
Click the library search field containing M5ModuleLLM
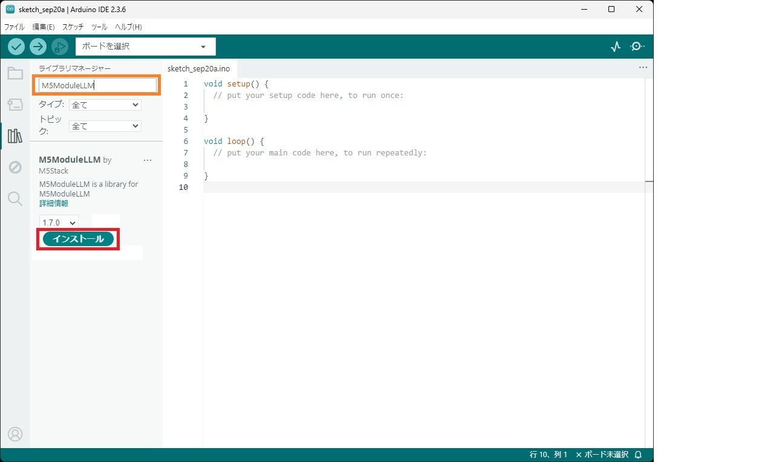97,86
